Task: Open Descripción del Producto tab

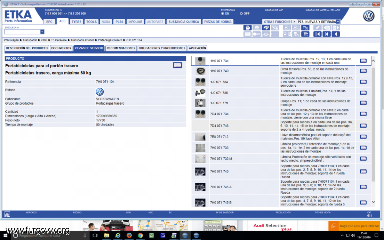Action: [x=27, y=48]
